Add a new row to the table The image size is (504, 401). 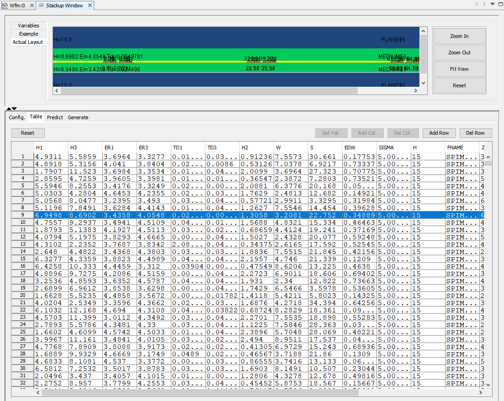[x=439, y=133]
